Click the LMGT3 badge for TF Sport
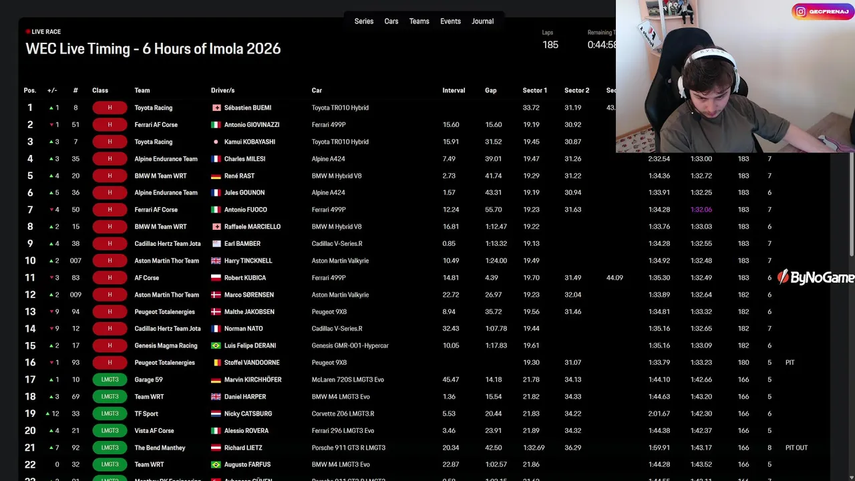 (110, 414)
